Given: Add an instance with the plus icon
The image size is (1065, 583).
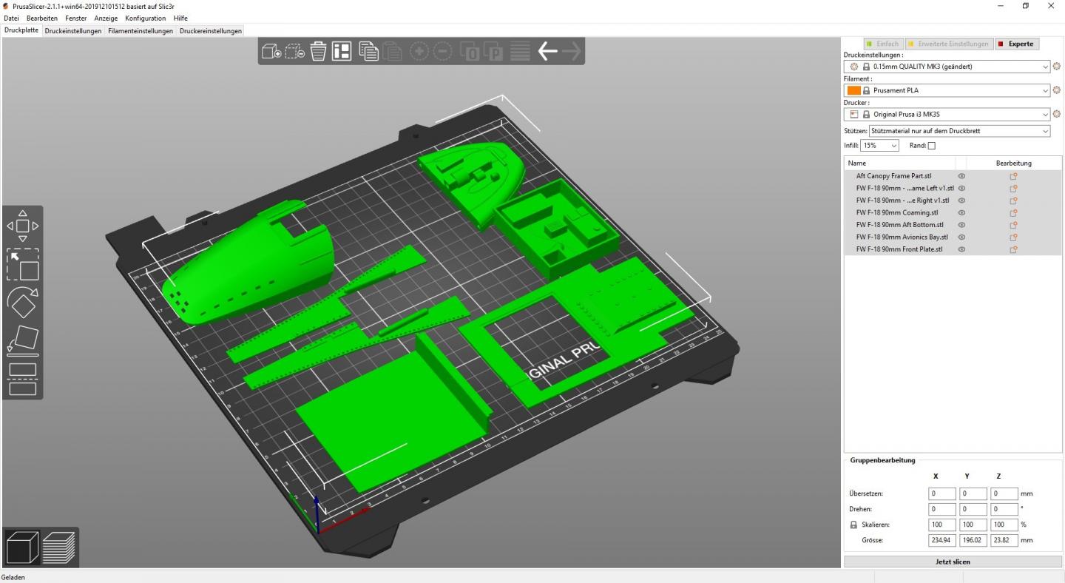Looking at the screenshot, I should (419, 51).
